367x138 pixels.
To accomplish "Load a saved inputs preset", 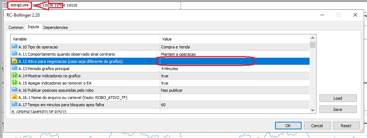I will (x=338, y=98).
